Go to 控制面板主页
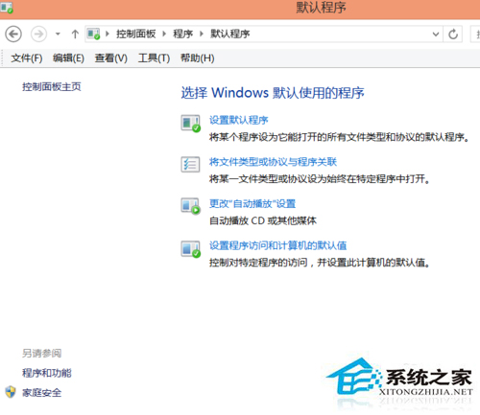This screenshot has height=415, width=480. (x=52, y=86)
